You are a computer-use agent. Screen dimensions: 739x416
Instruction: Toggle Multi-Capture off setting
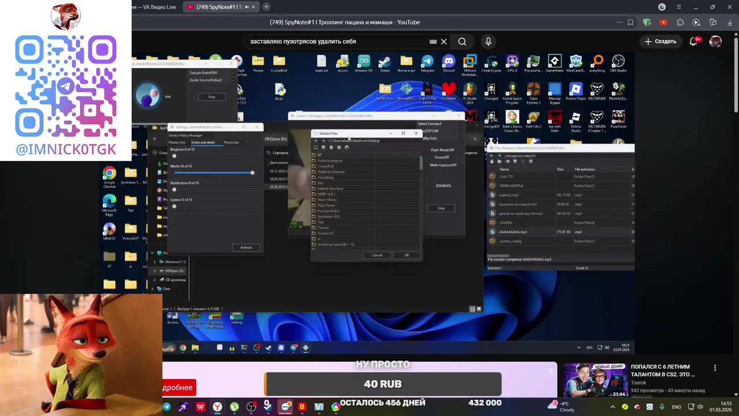coord(443,165)
